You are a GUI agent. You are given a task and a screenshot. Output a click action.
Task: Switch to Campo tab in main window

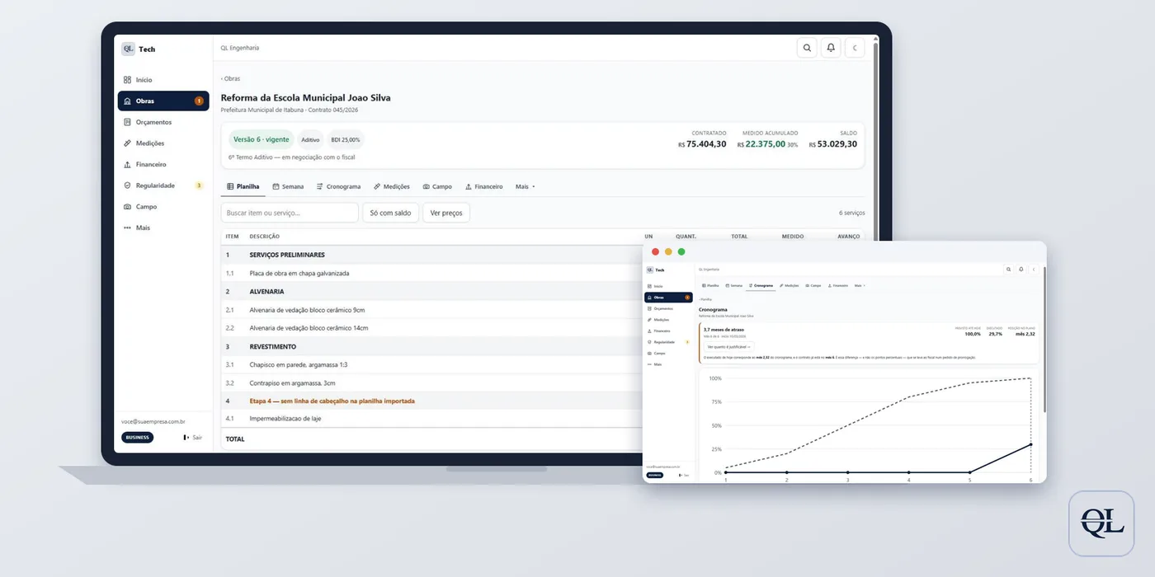pyautogui.click(x=437, y=186)
